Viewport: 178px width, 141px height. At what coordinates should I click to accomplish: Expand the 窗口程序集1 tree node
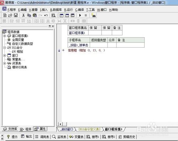5,36
